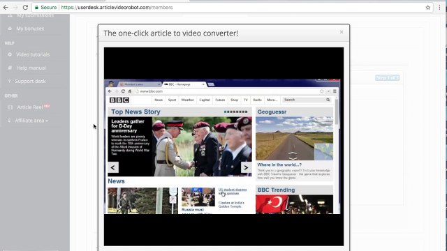Click Top News Story heading in video
This screenshot has width=447, height=251.
(x=135, y=112)
